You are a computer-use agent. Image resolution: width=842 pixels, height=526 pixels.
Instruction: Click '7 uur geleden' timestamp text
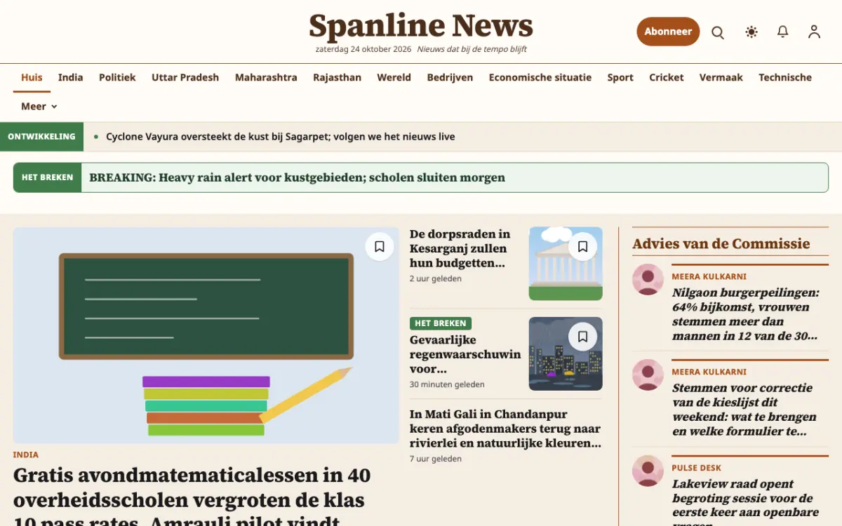tap(436, 459)
